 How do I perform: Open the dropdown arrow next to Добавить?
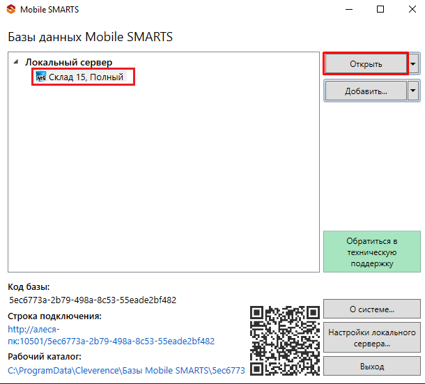[x=413, y=91]
